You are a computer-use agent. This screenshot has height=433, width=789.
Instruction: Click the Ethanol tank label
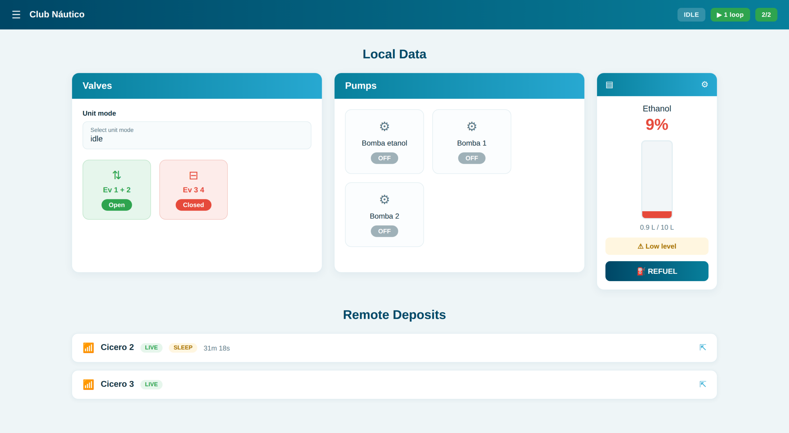pyautogui.click(x=657, y=109)
